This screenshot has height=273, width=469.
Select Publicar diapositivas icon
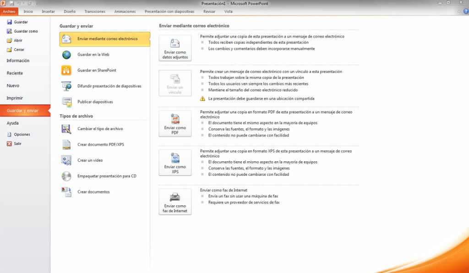click(66, 102)
